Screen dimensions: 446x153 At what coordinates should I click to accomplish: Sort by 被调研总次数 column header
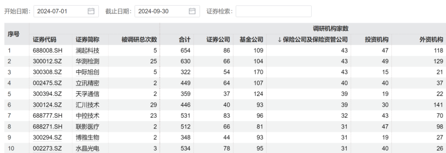pos(139,39)
